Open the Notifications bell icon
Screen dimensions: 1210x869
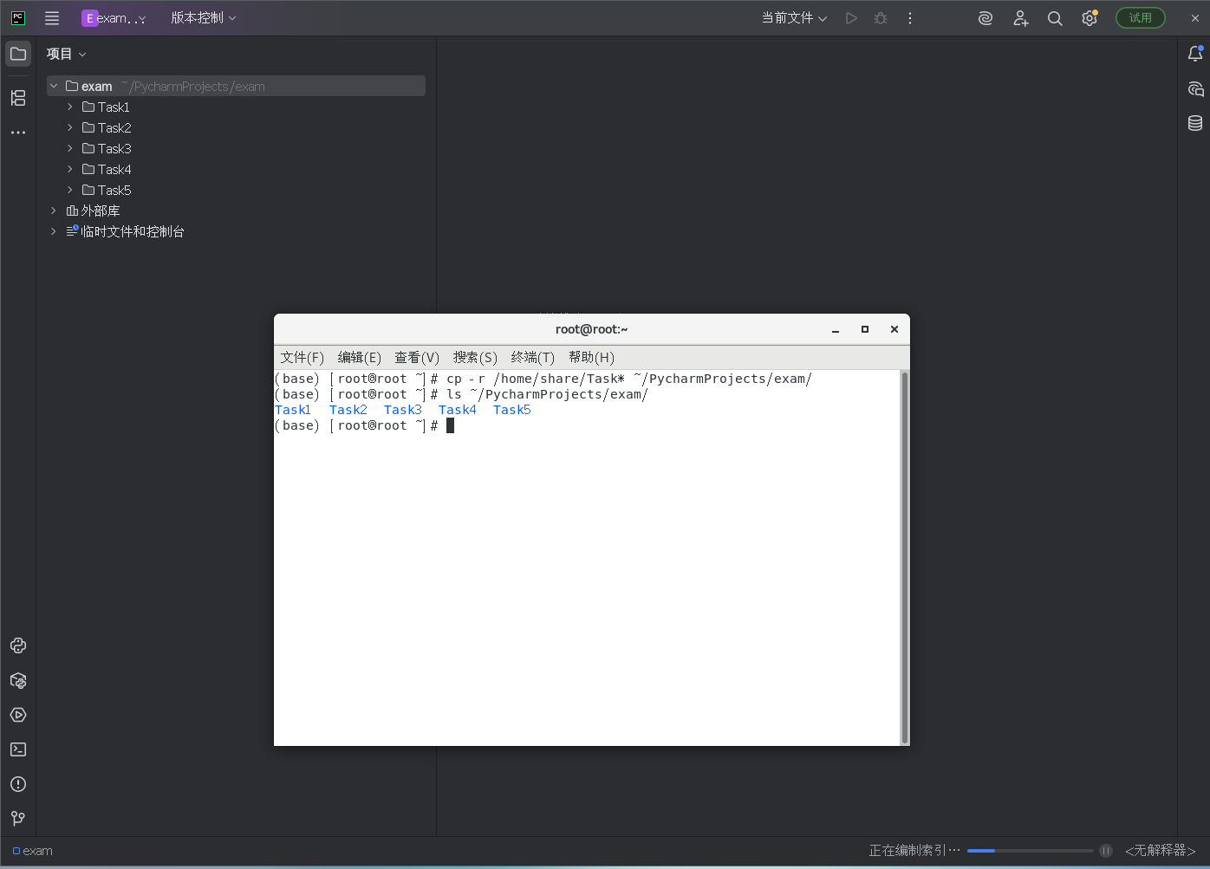point(1195,54)
